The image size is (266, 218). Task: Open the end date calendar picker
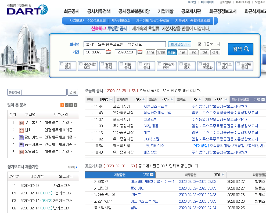140,52
